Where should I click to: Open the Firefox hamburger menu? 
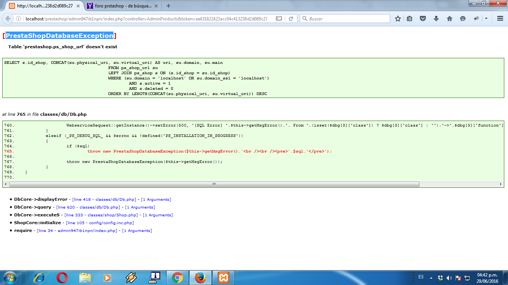tap(500, 19)
